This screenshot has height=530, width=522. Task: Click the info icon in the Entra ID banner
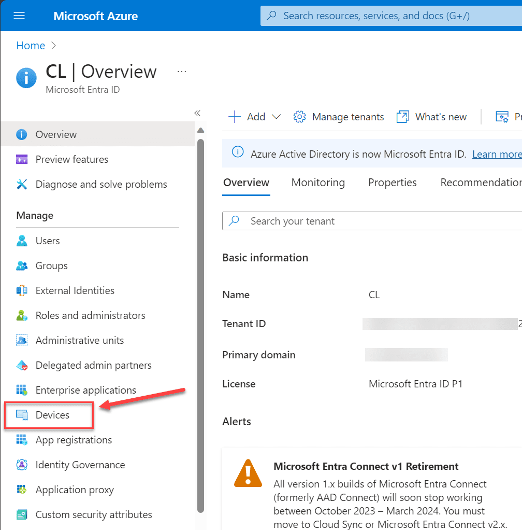[x=238, y=152]
